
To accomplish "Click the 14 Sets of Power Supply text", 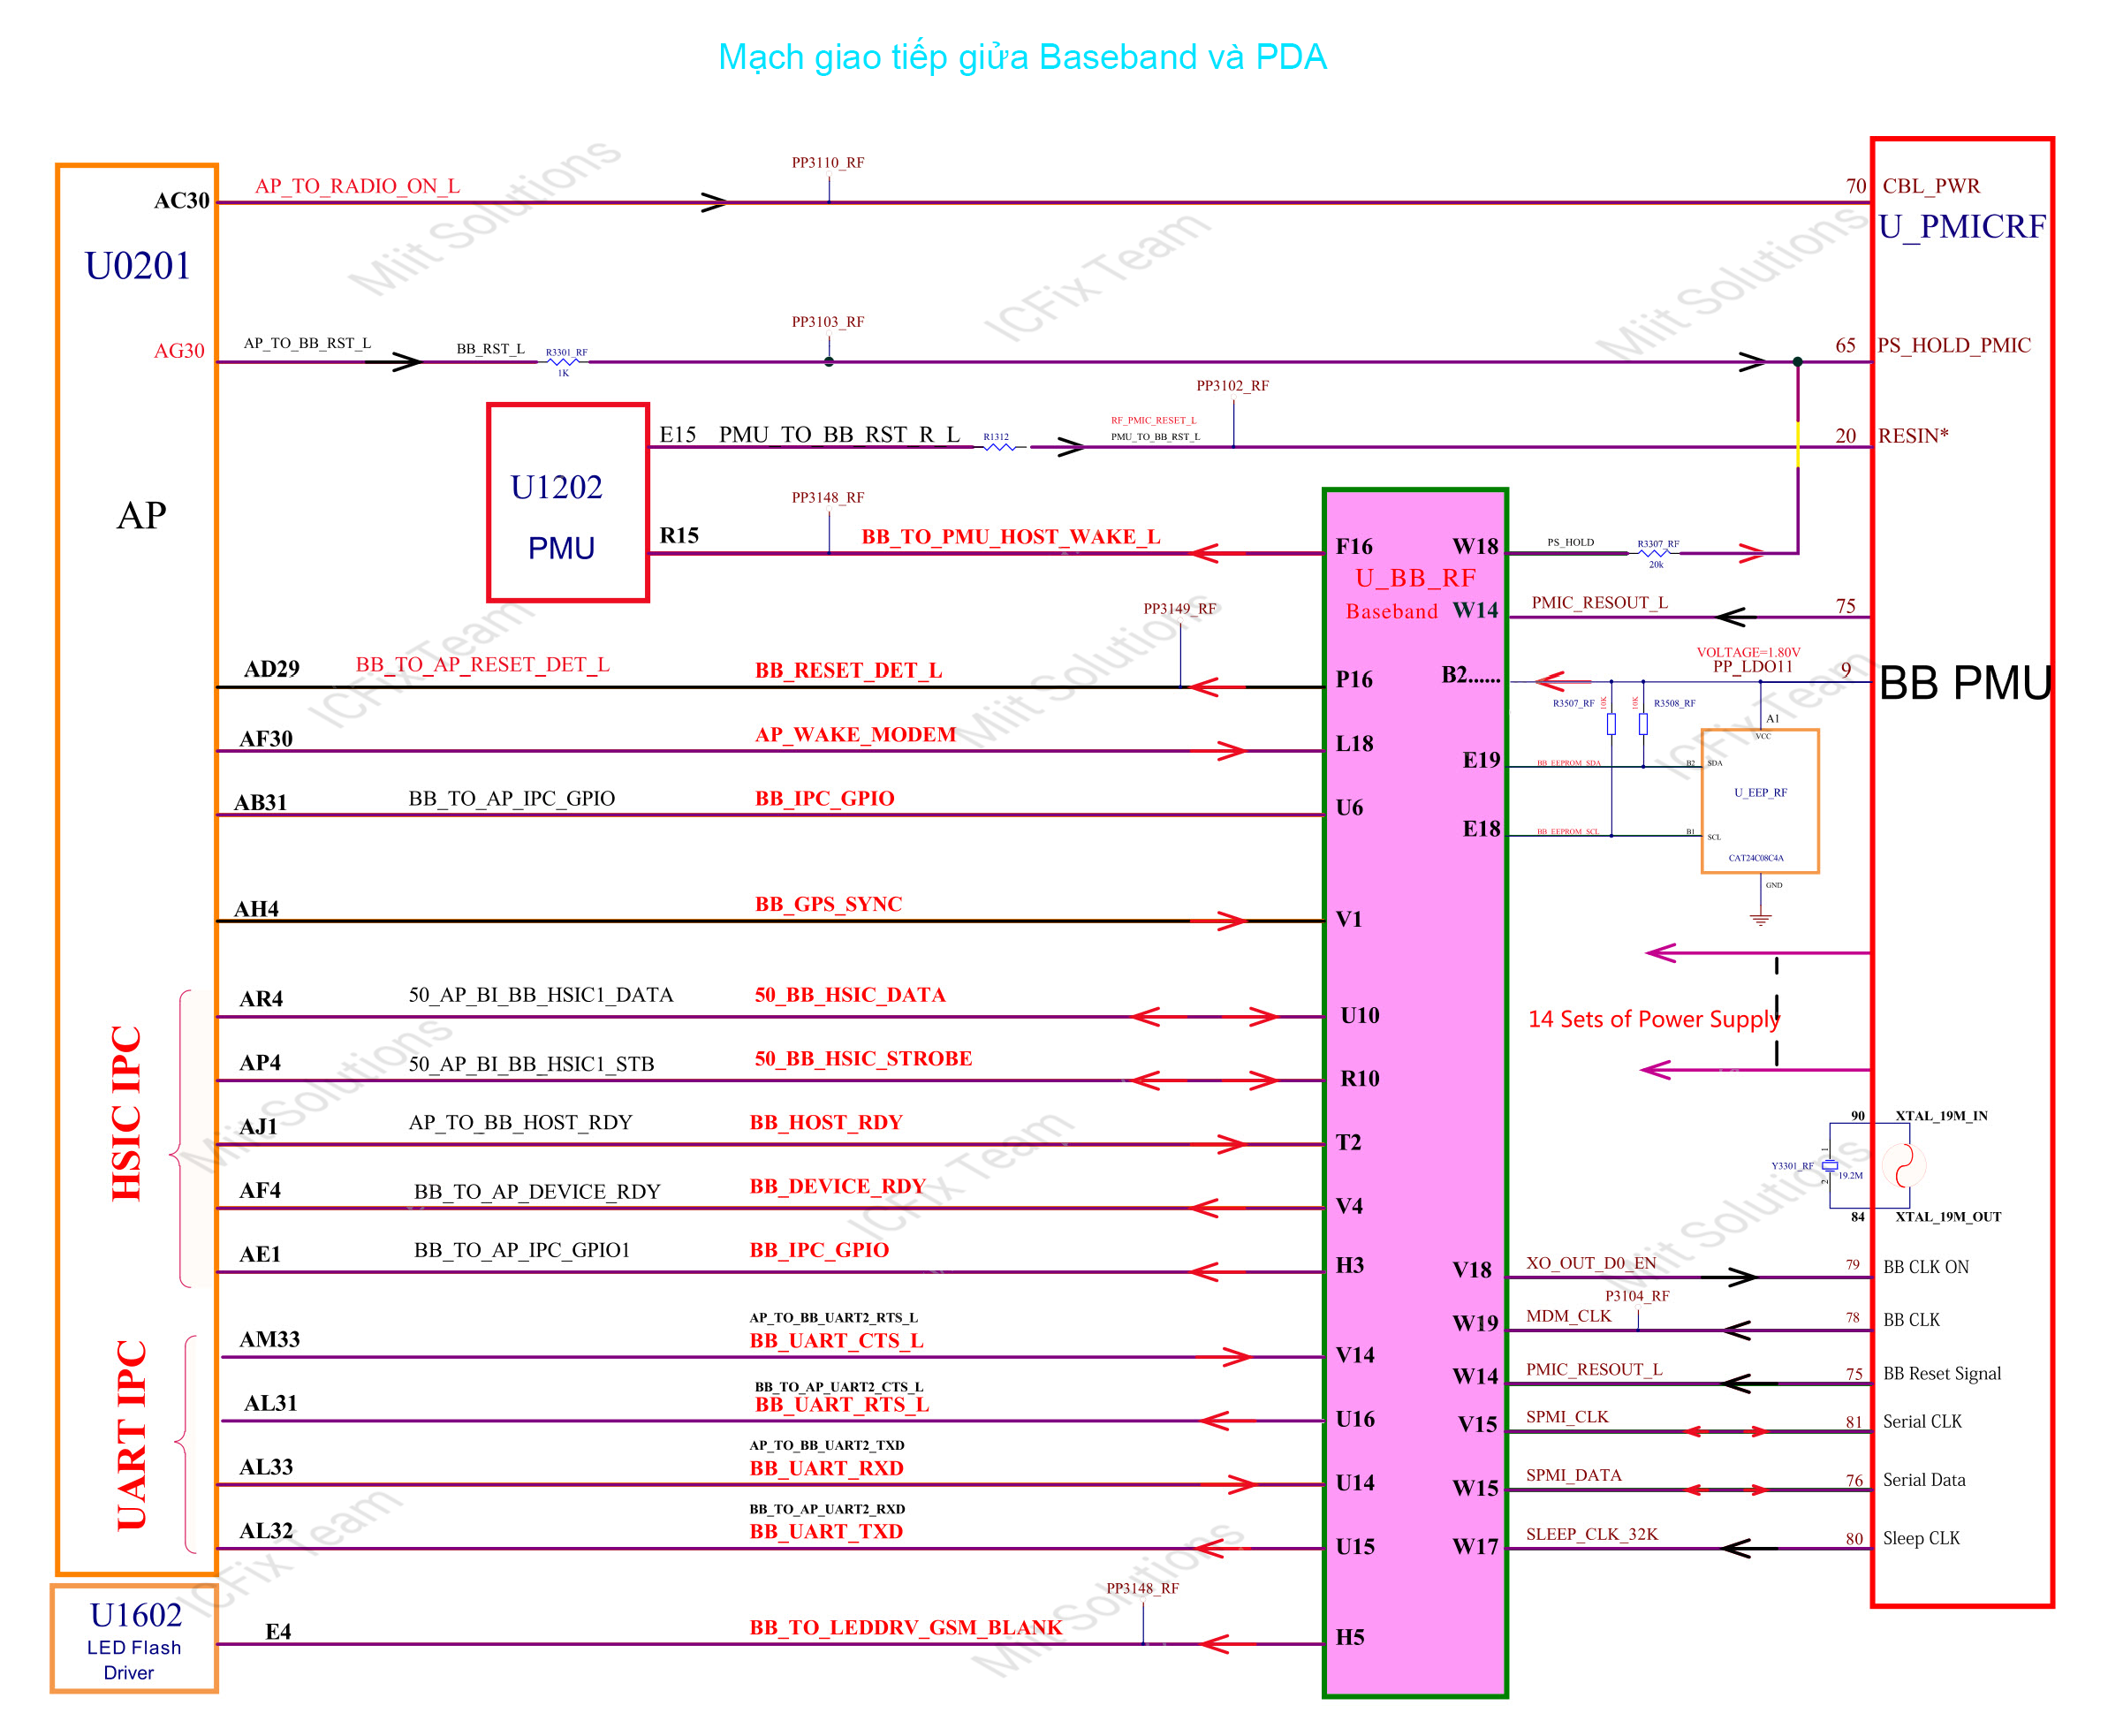I will (x=1652, y=1019).
